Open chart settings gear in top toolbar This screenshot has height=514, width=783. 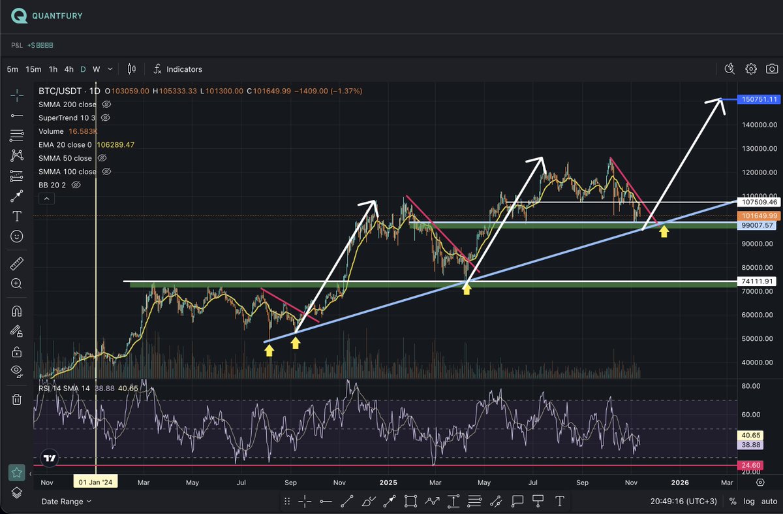pos(751,69)
